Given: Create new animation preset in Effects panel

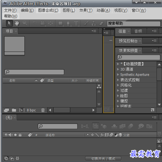Looking at the screenshot, I should click(x=152, y=110).
